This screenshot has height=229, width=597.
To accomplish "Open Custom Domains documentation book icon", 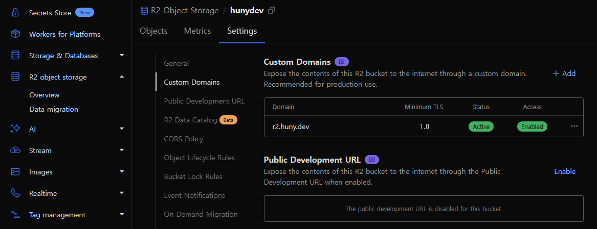I will click(342, 62).
